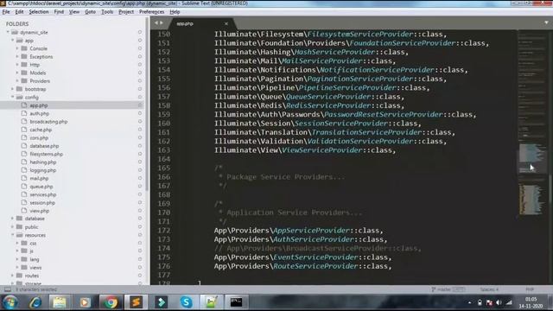The image size is (553, 311).
Task: Open the media player taskbar icon
Action: tap(85, 302)
